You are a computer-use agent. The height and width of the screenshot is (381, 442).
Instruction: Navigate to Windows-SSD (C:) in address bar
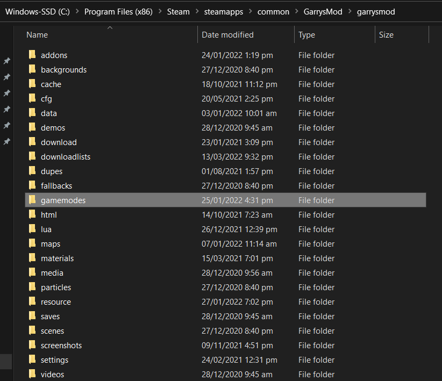38,12
